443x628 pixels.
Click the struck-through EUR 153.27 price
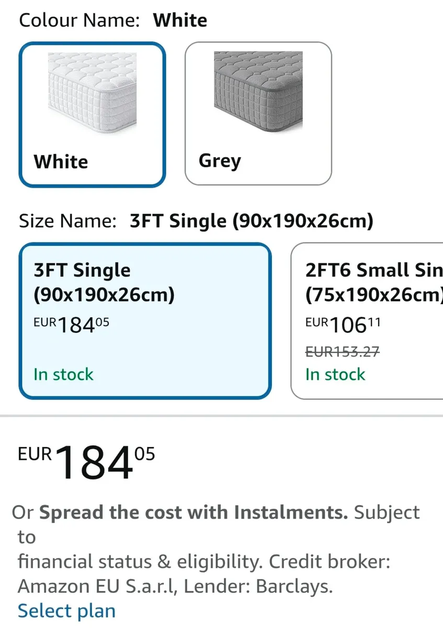point(342,353)
